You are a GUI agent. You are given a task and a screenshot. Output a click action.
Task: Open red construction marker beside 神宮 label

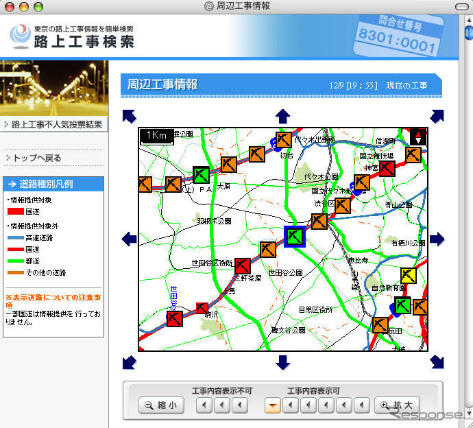(x=387, y=169)
